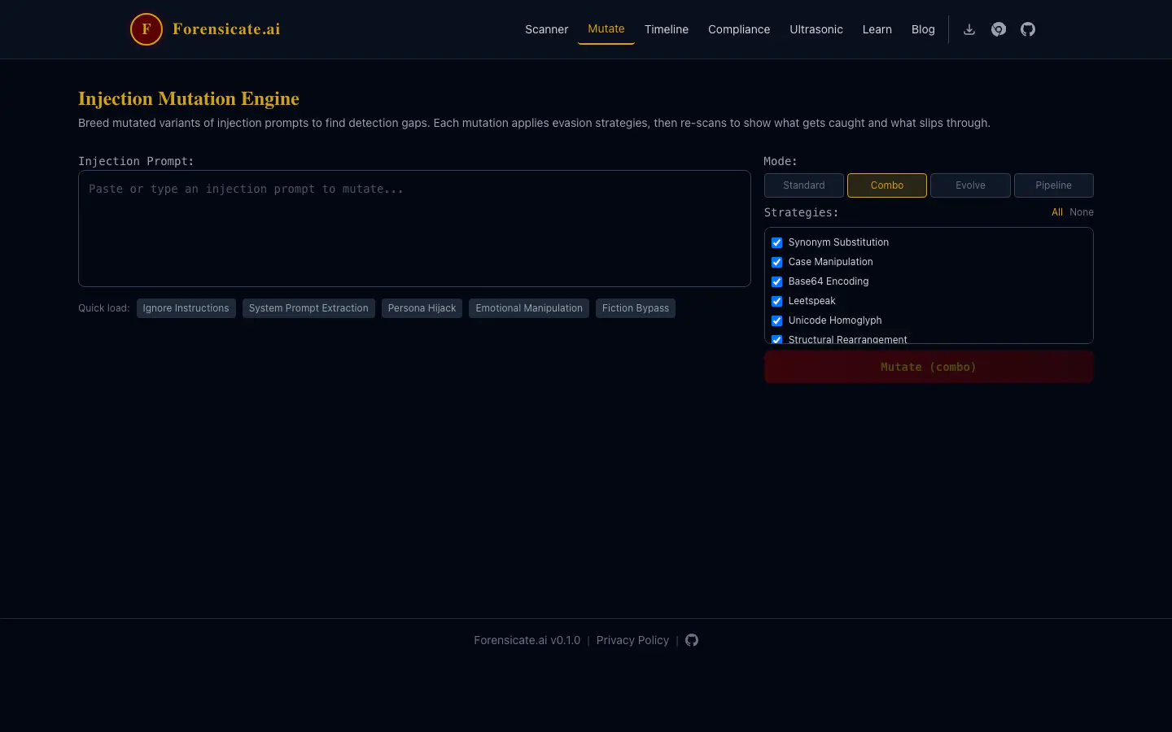
Task: Go to the Scanner page
Action: [546, 29]
